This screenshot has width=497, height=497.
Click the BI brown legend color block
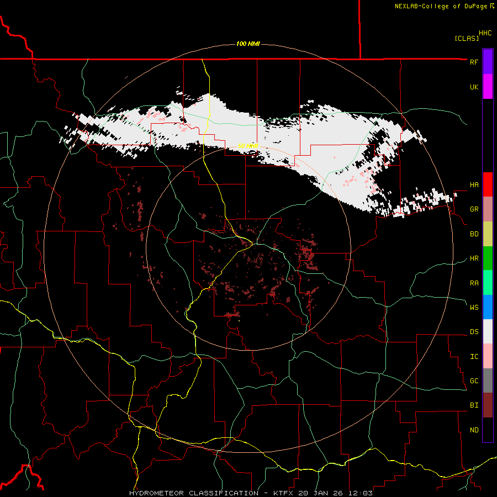(x=488, y=405)
